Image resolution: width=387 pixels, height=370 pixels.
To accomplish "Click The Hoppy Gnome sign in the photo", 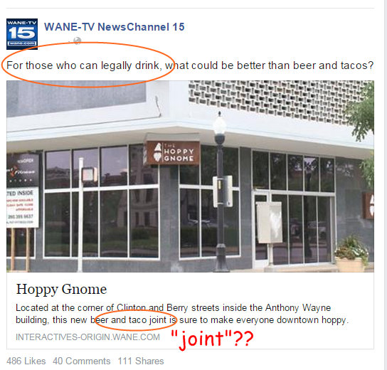I will 173,153.
